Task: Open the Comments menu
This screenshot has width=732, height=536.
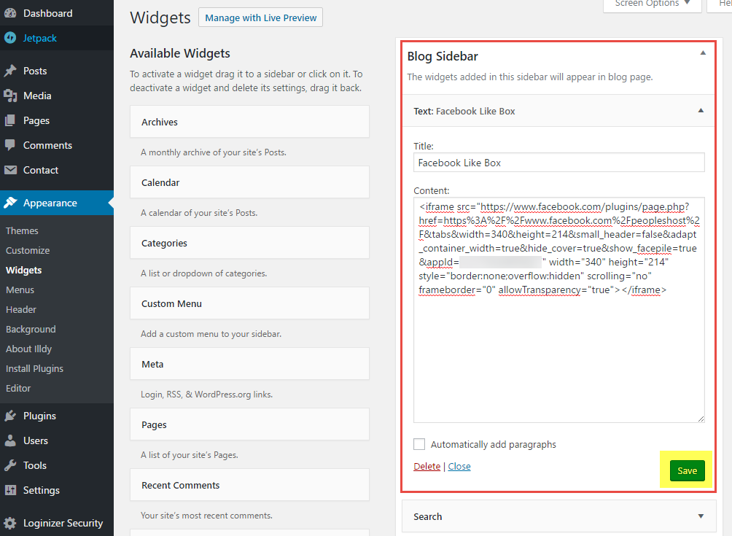Action: pyautogui.click(x=57, y=145)
